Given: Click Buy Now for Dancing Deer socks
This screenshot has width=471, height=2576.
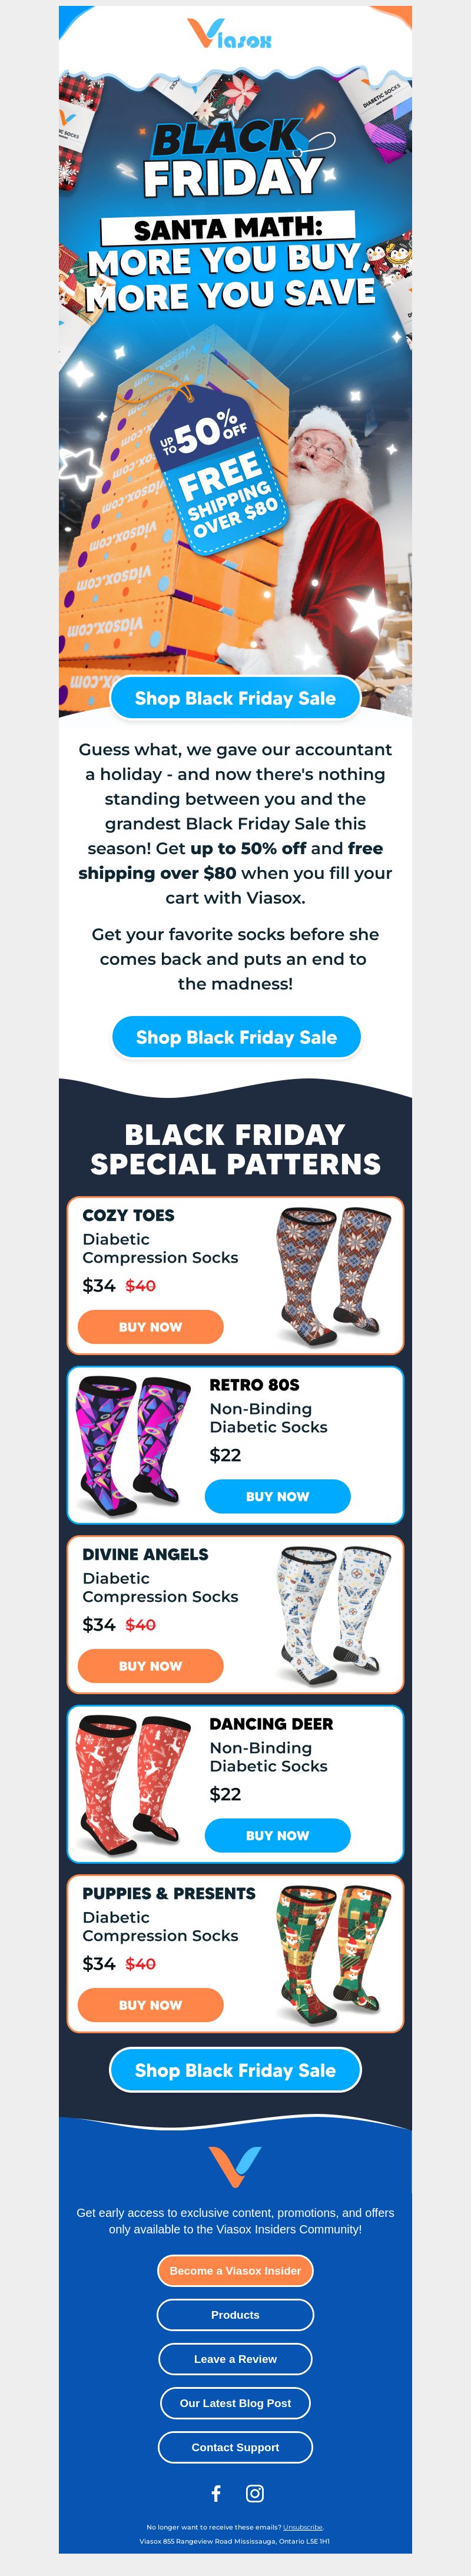Looking at the screenshot, I should pos(277,1835).
